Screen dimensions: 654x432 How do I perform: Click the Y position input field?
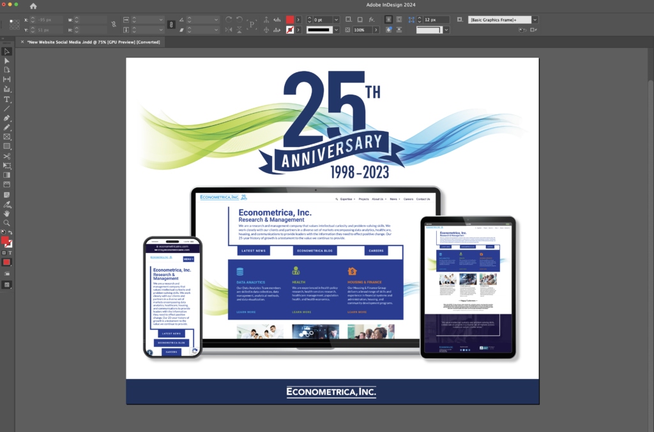tap(49, 29)
